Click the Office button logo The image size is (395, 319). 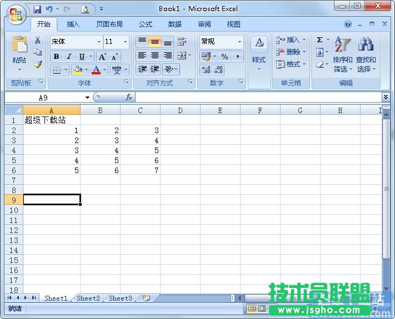coord(16,14)
